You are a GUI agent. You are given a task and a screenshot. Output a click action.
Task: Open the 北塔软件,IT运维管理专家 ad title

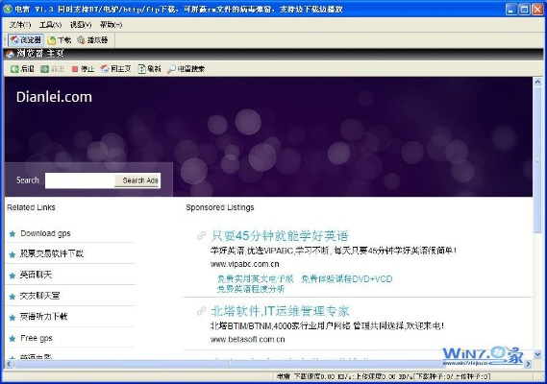[x=280, y=311]
